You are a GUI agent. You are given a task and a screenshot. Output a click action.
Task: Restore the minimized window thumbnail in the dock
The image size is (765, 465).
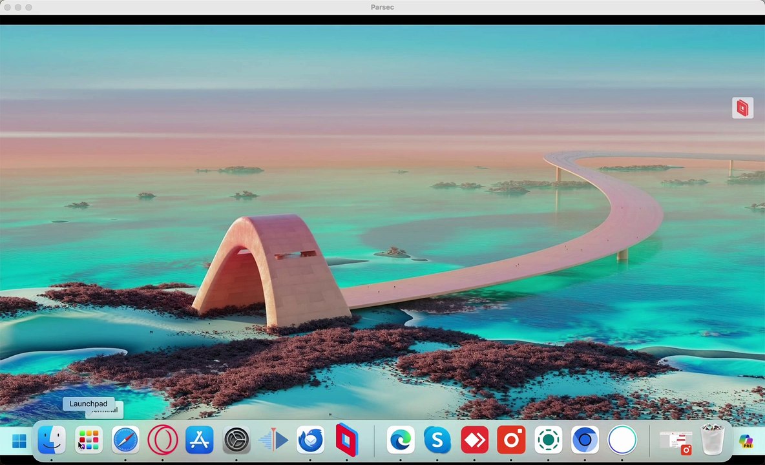pos(676,442)
